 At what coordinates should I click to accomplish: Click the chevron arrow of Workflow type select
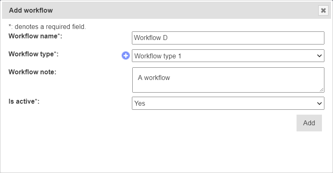click(x=319, y=56)
